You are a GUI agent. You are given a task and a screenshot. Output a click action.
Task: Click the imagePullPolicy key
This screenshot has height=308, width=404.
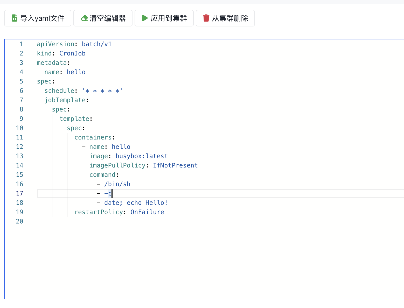[117, 165]
